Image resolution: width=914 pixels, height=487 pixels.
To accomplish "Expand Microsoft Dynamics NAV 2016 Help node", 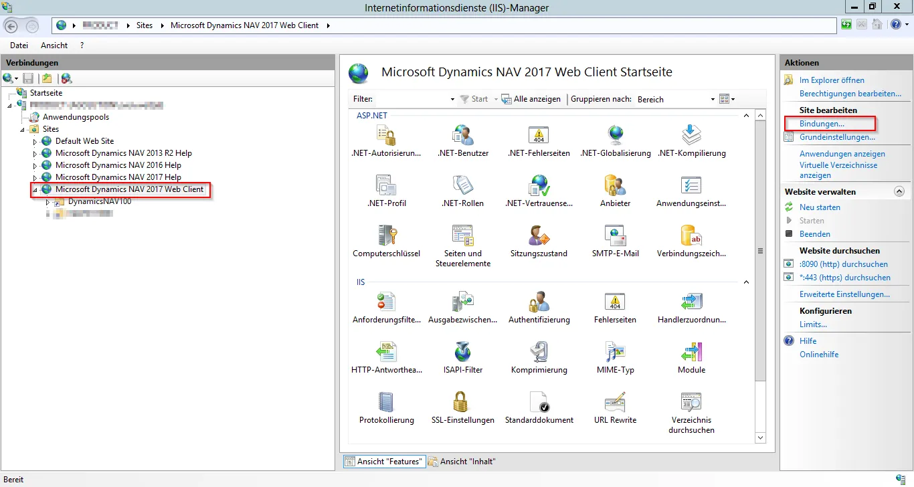I will click(35, 165).
